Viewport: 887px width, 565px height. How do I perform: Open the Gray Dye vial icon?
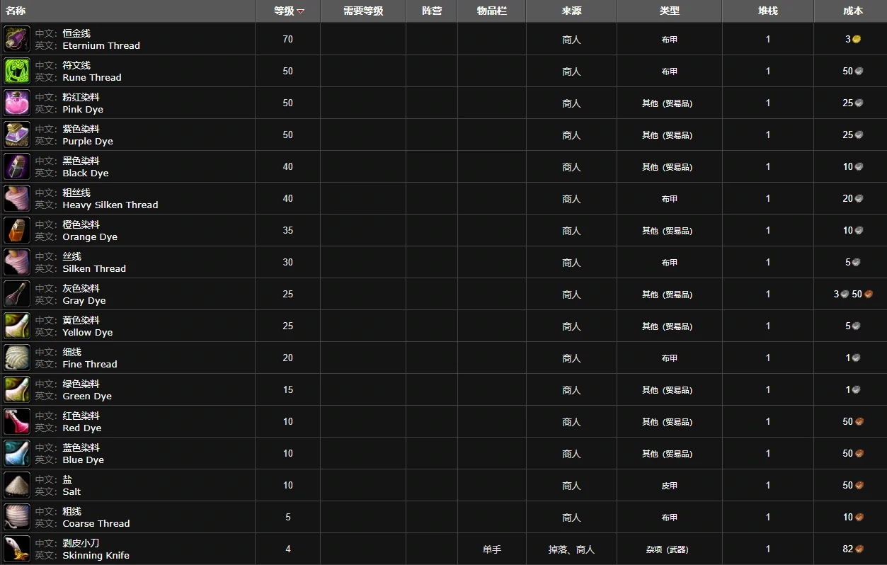click(17, 294)
